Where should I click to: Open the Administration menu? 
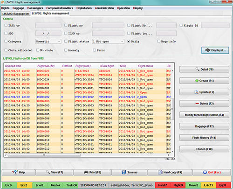click(104, 8)
